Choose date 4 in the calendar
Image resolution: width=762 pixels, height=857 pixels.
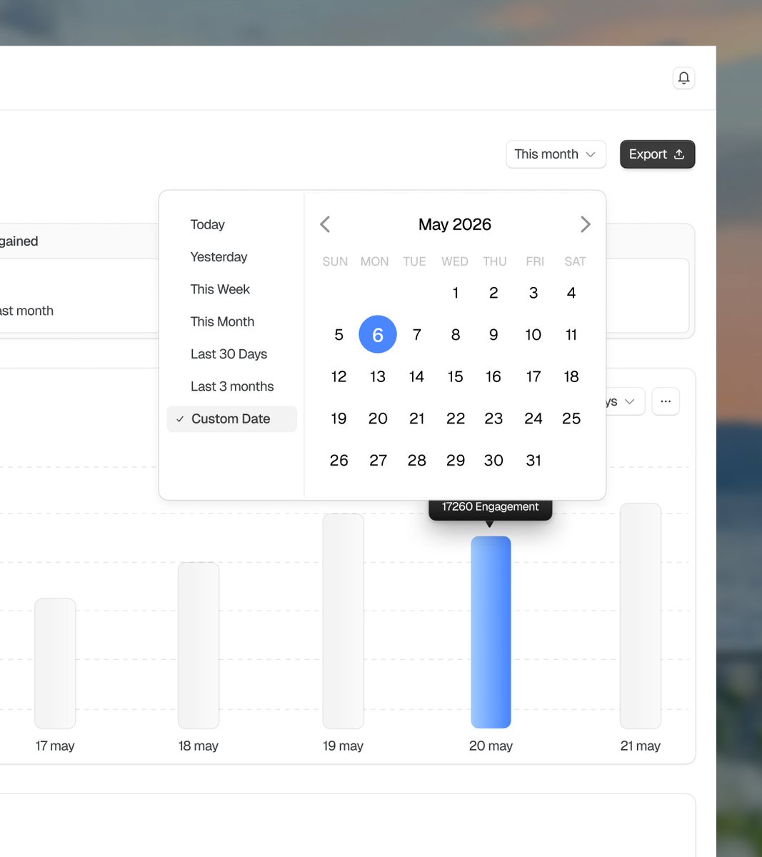(571, 293)
